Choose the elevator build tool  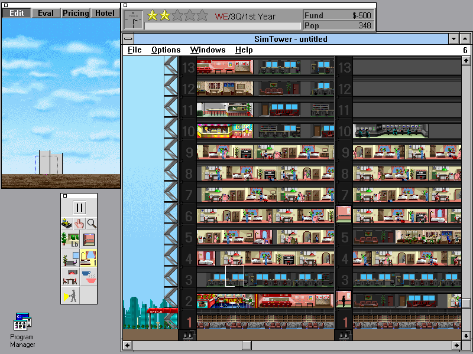pos(89,240)
